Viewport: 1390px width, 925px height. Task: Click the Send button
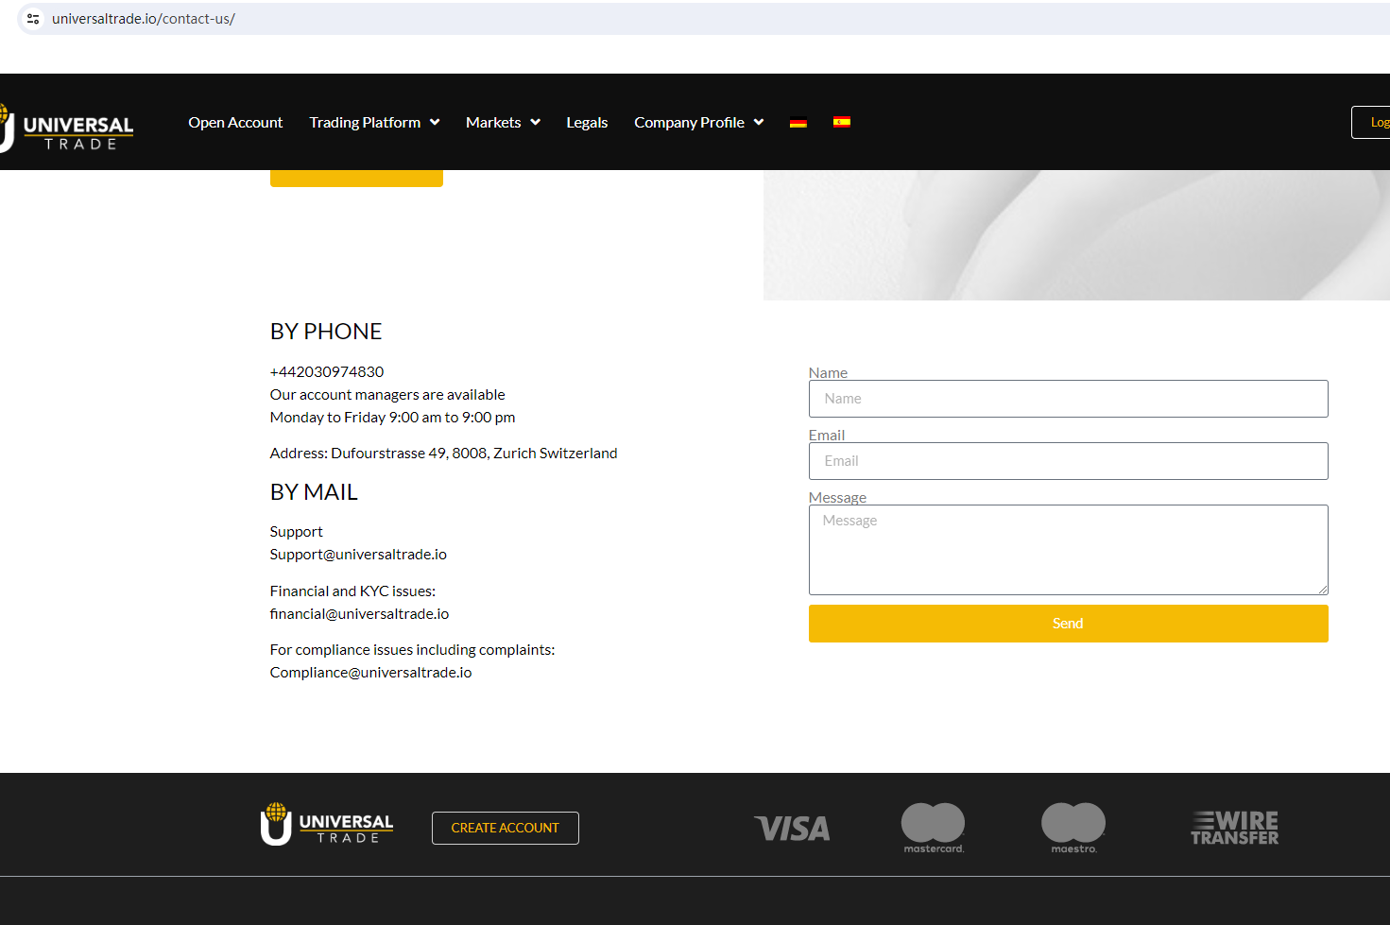click(1068, 624)
